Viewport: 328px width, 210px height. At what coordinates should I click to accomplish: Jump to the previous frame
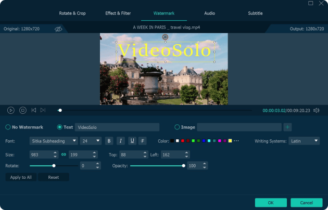tap(34, 110)
